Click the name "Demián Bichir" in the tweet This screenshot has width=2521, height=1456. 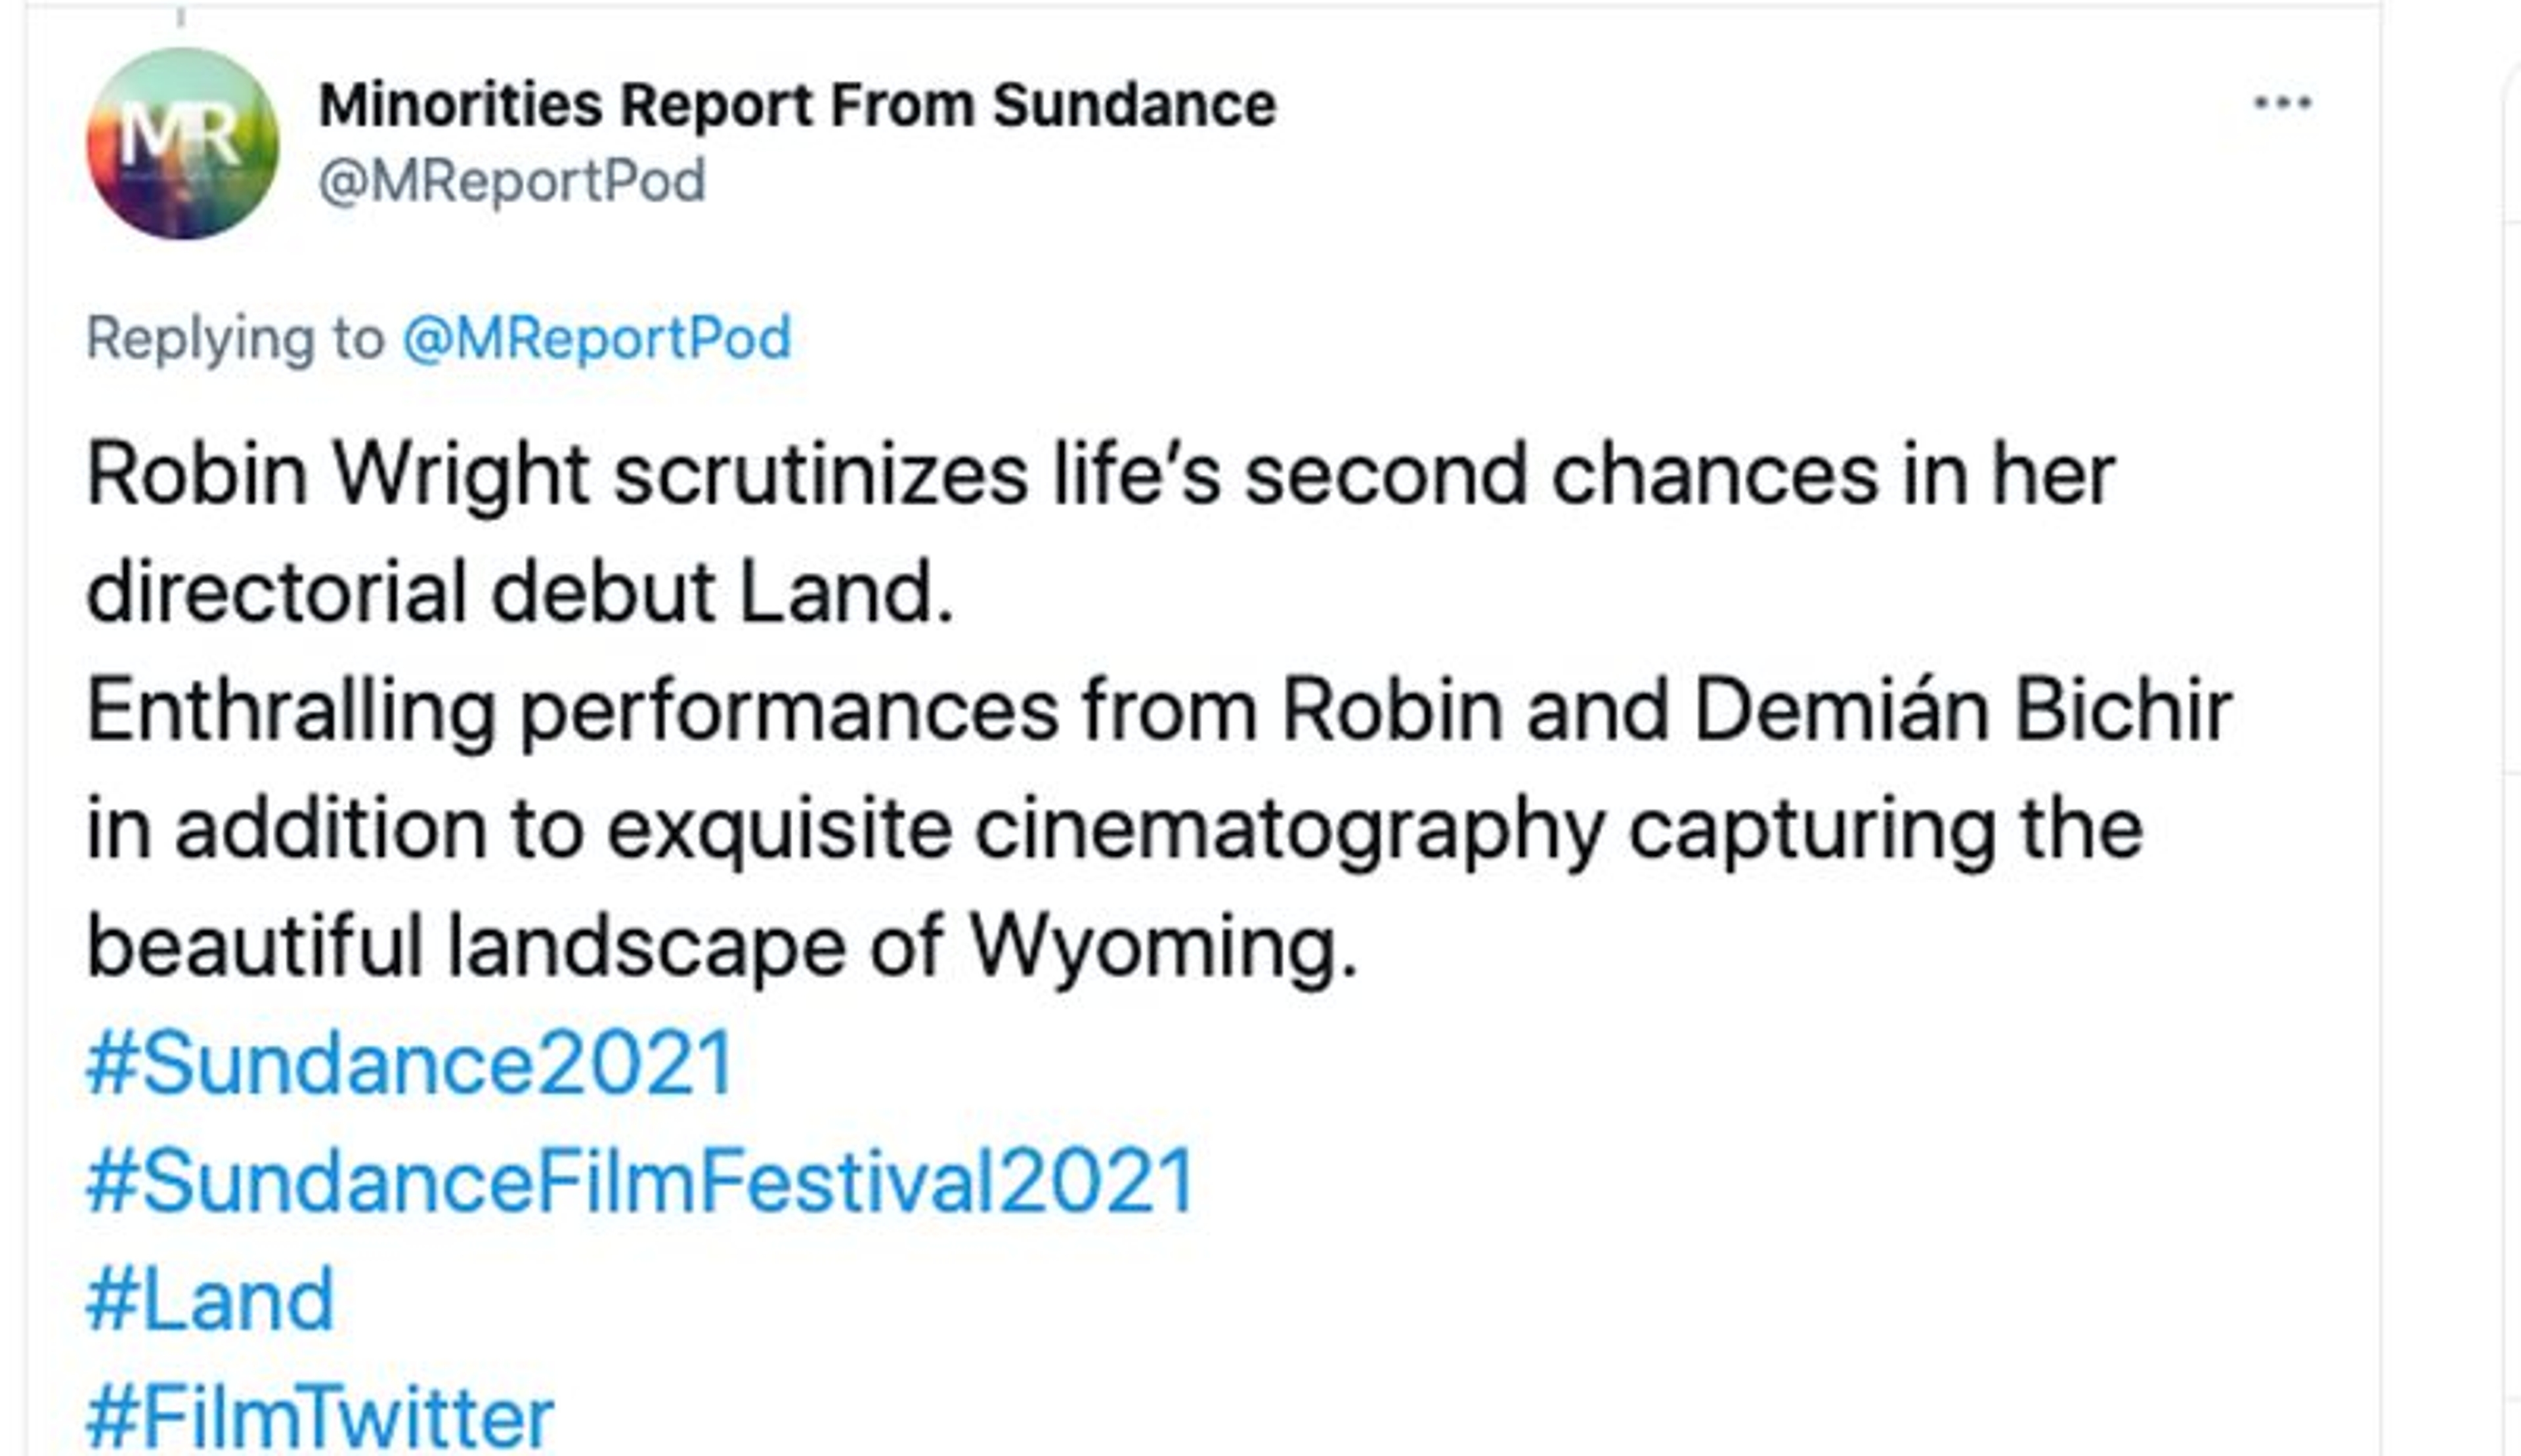click(1962, 711)
